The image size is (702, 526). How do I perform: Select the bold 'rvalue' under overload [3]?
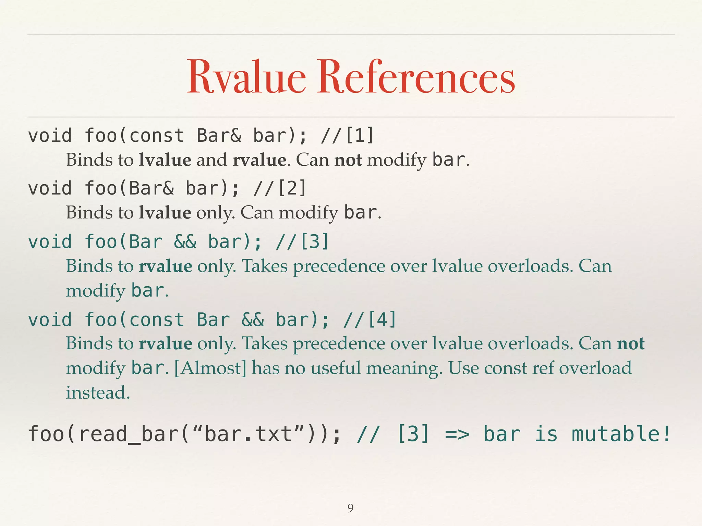pos(165,266)
